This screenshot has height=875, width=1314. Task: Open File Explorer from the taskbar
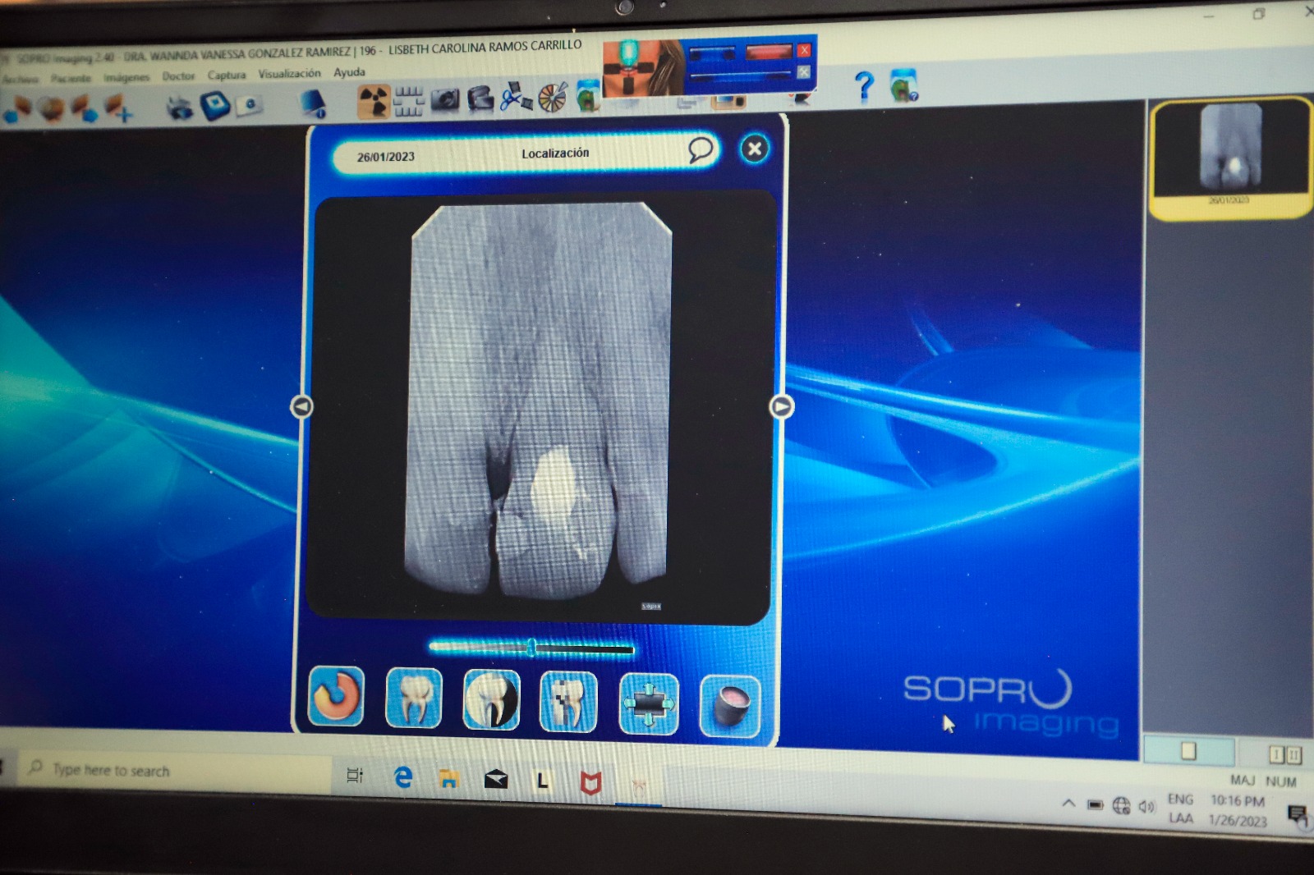448,778
